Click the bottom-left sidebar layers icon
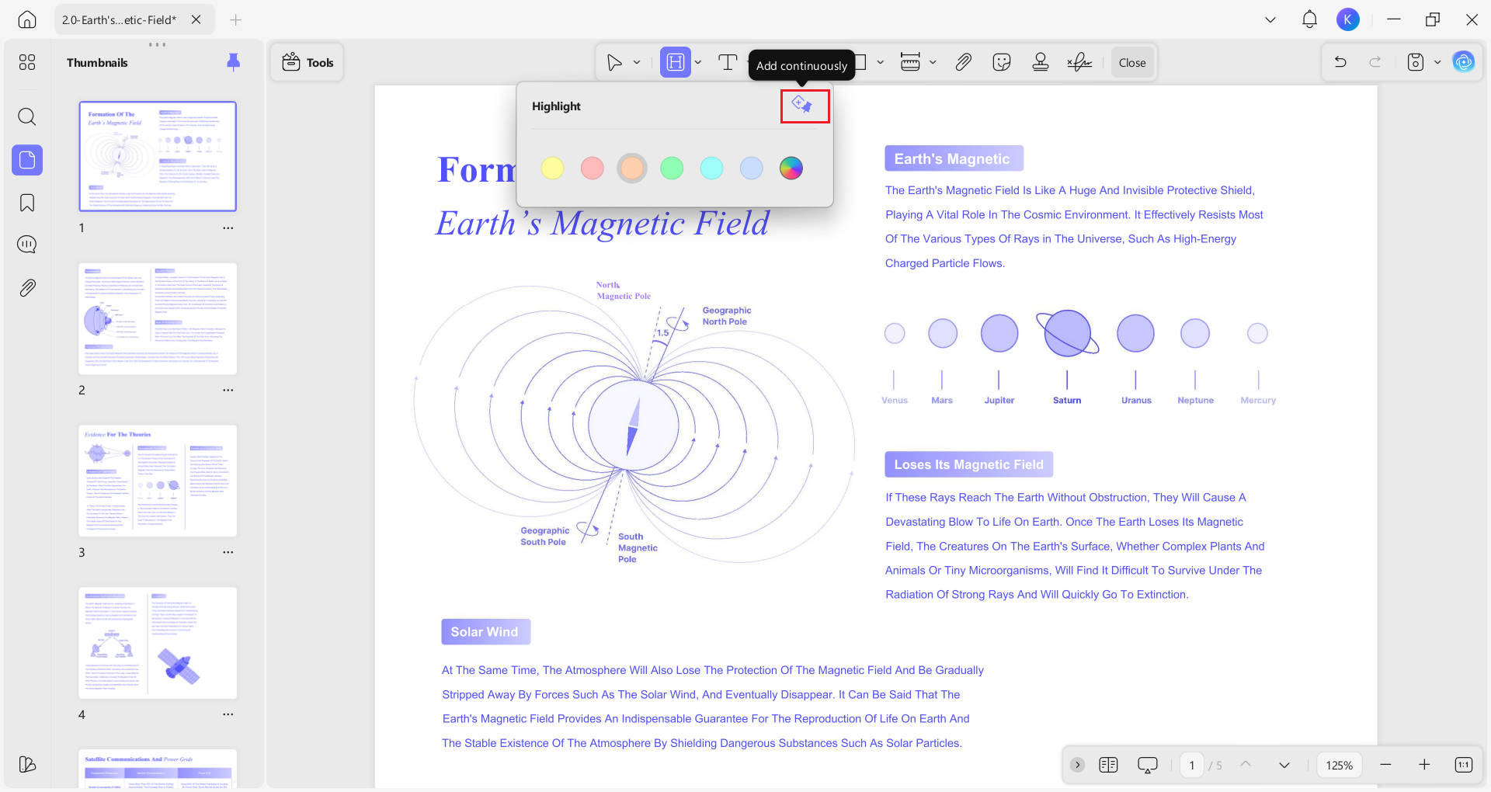The image size is (1491, 792). point(27,764)
